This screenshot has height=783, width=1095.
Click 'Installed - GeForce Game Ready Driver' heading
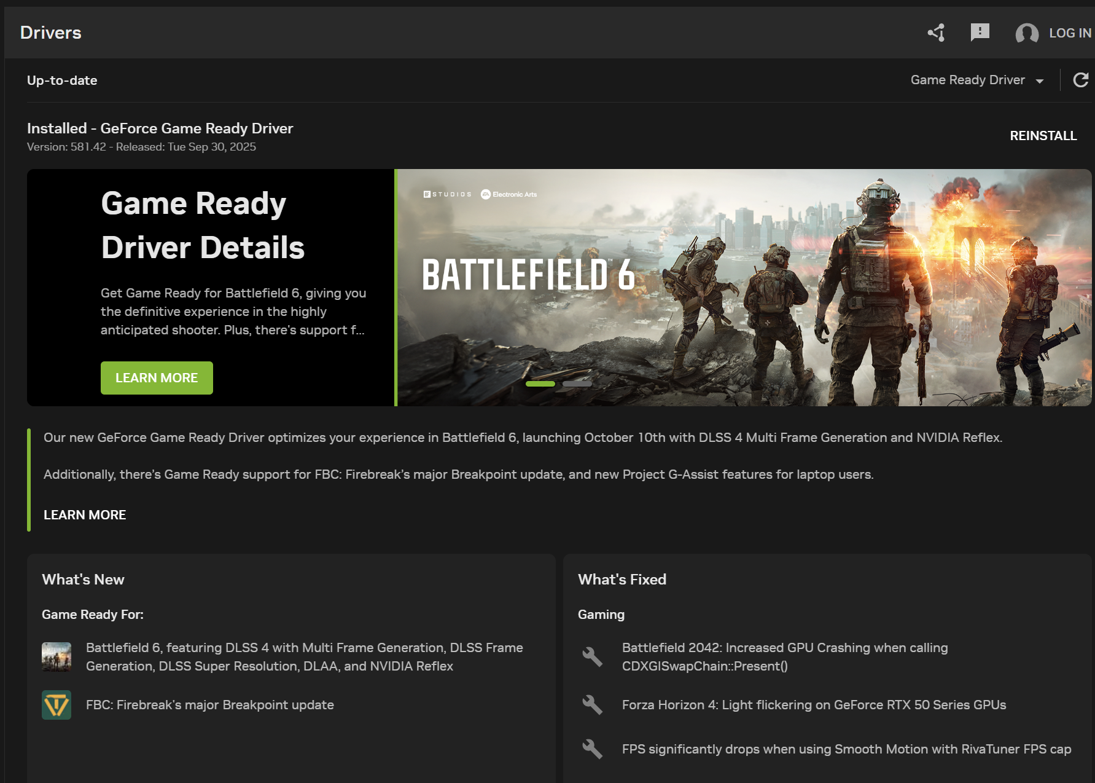click(160, 128)
